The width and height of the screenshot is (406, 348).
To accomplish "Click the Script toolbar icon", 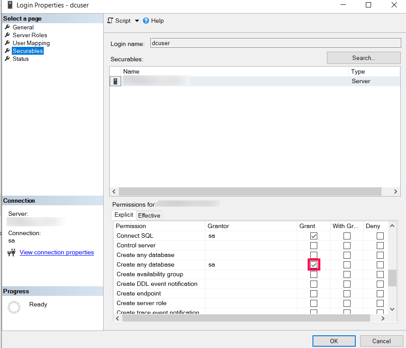I will (x=111, y=21).
